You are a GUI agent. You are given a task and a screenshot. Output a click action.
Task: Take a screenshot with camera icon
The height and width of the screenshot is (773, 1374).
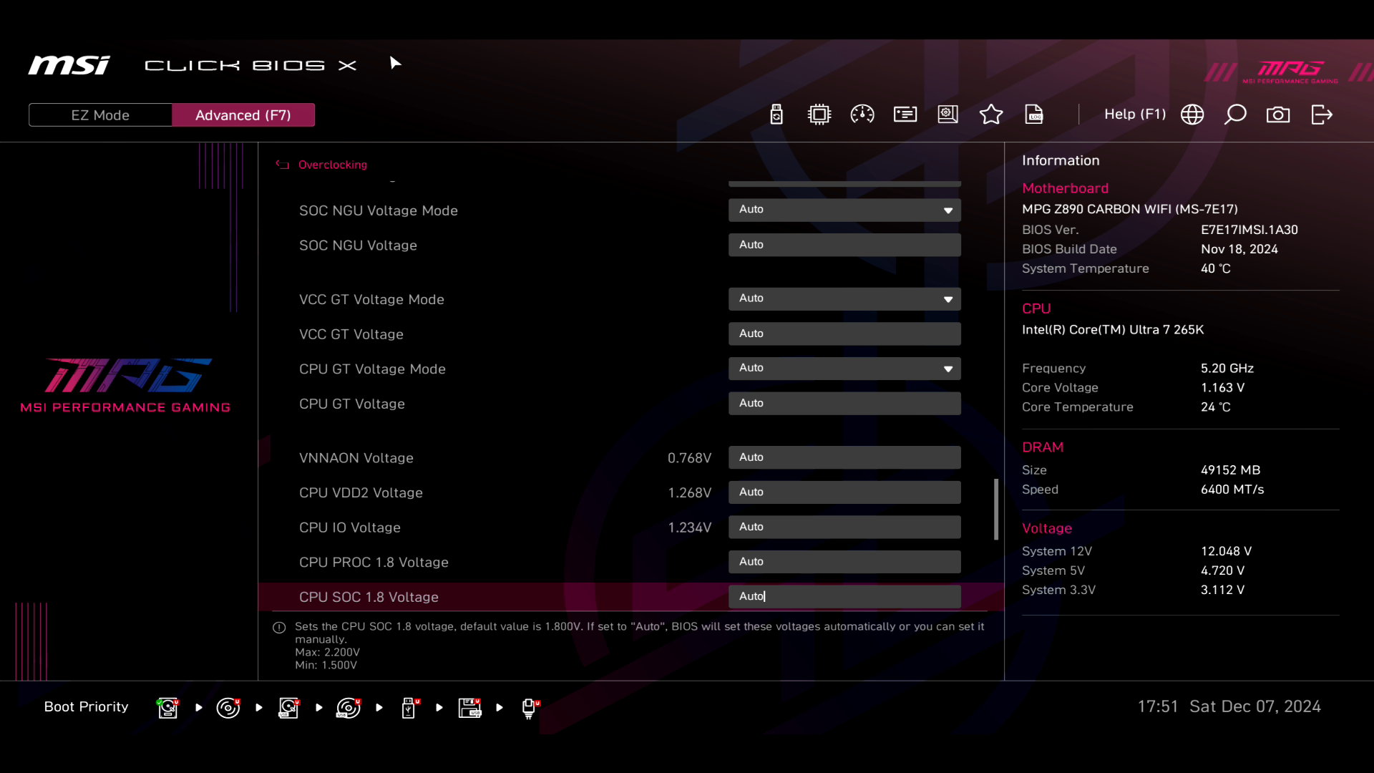click(1278, 115)
